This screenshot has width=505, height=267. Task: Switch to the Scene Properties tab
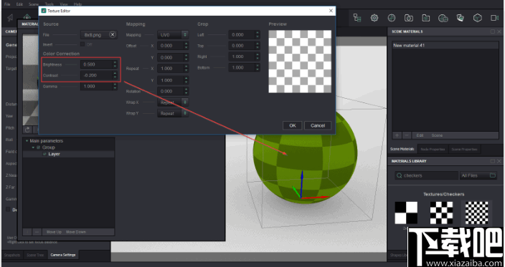(464, 150)
